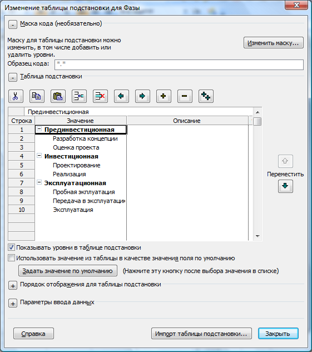Collapse the Прединвестиционная tree node

39,129
